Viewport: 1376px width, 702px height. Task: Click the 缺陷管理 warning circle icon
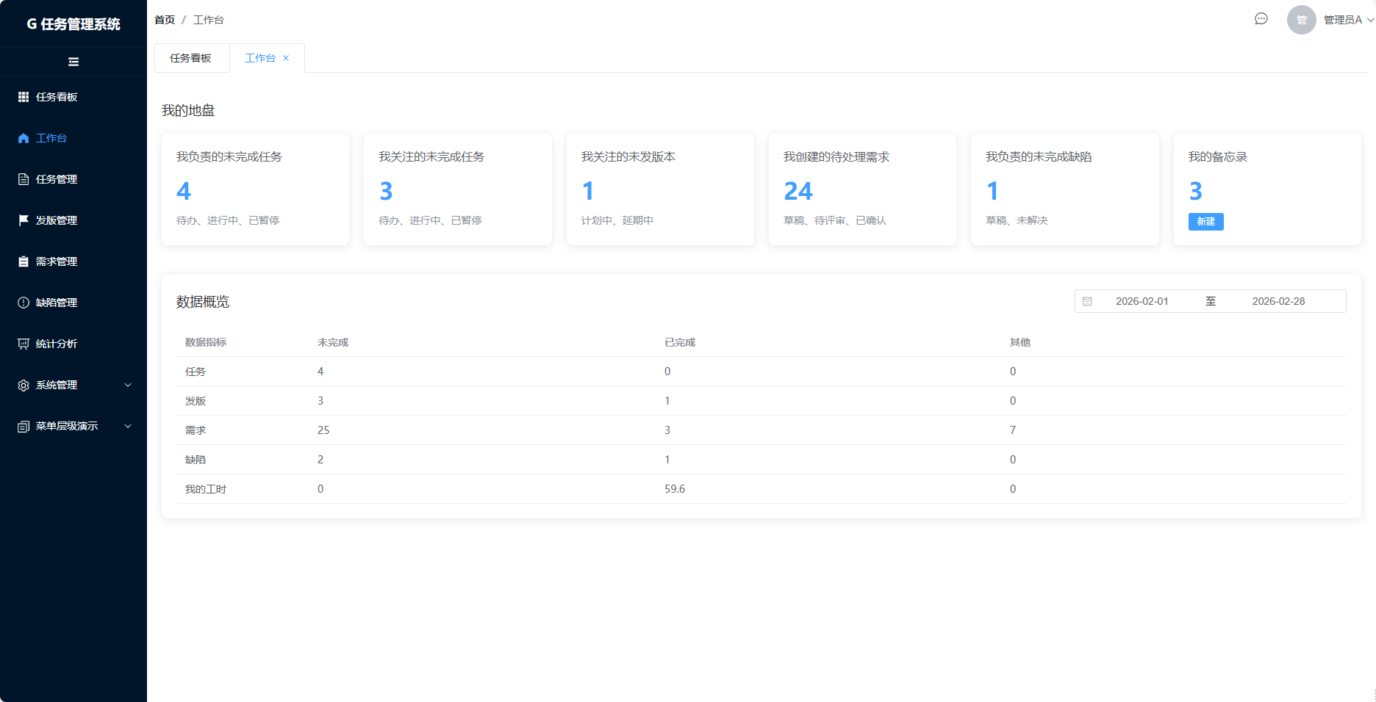click(x=24, y=303)
